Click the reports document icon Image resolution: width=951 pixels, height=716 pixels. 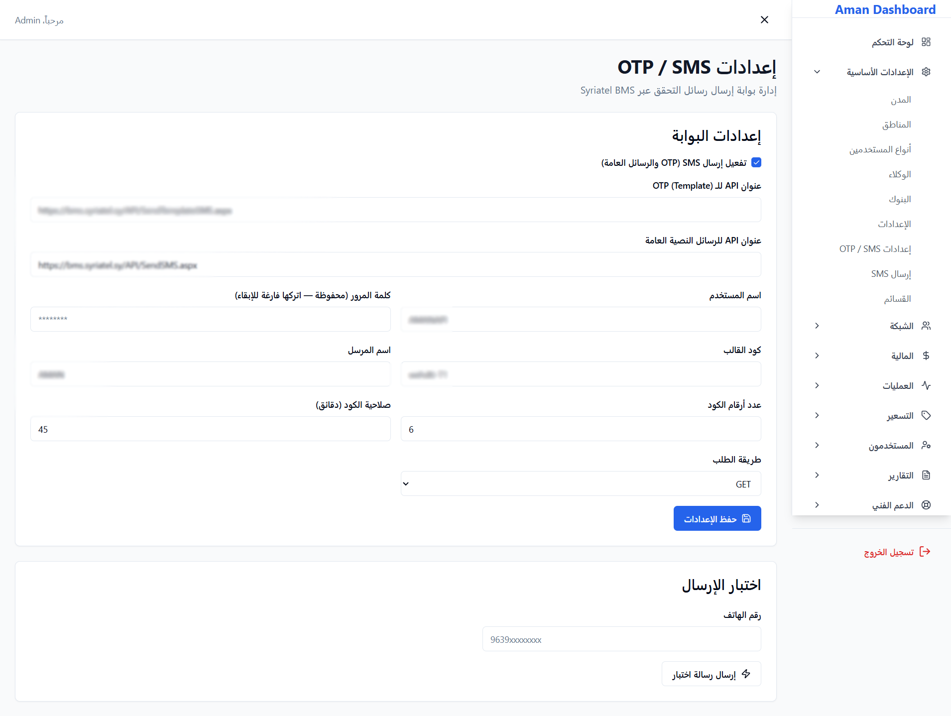[926, 475]
